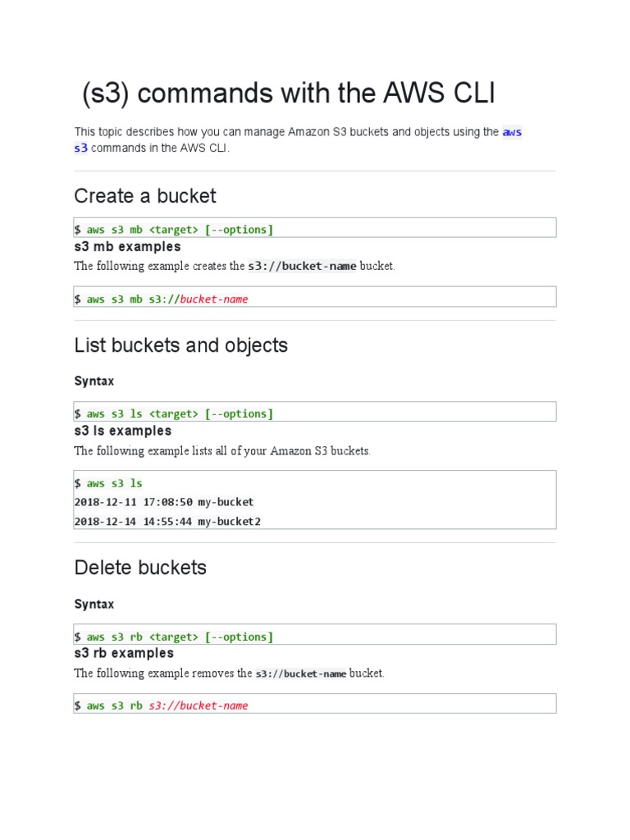Click the "aws s3 ls <target>" syntax code box
The width and height of the screenshot is (630, 840).
(x=314, y=413)
